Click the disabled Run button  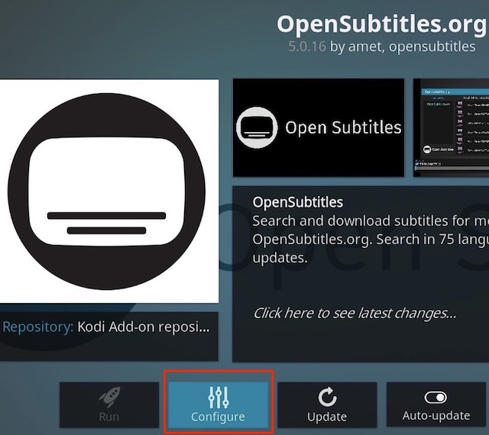109,405
